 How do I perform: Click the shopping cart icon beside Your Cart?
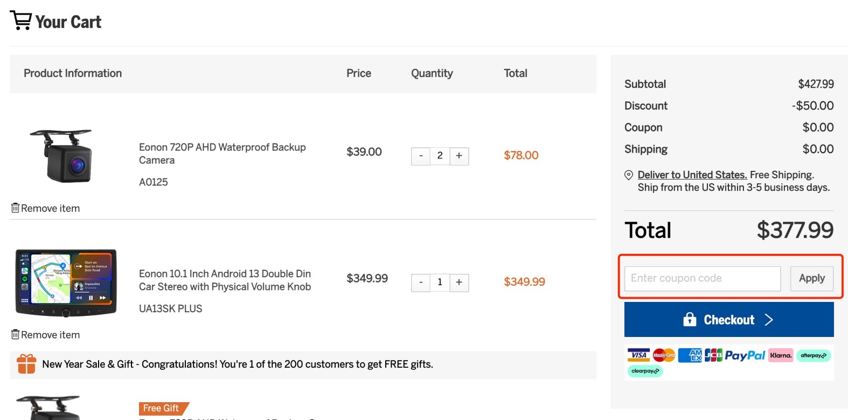20,20
